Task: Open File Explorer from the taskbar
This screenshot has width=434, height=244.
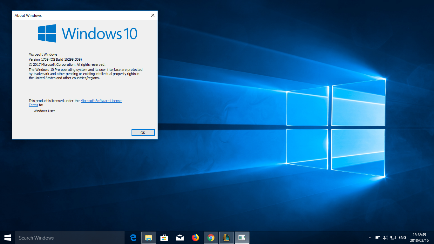Action: click(149, 238)
